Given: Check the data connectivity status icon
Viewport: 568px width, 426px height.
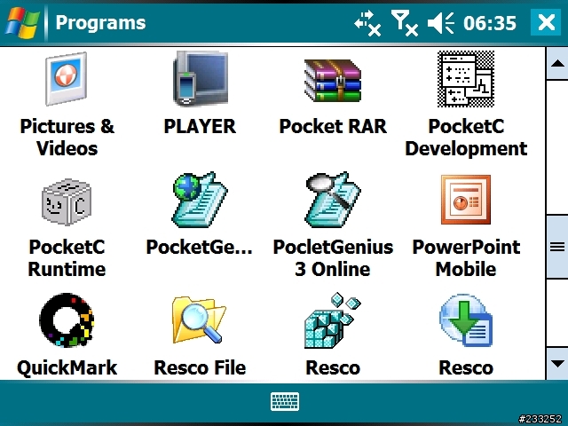Looking at the screenshot, I should [x=367, y=23].
